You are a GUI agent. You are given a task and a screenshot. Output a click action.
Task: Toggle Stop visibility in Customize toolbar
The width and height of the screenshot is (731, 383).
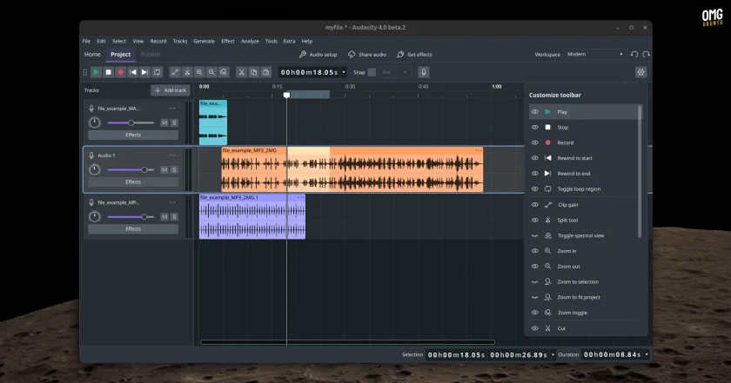pos(534,128)
